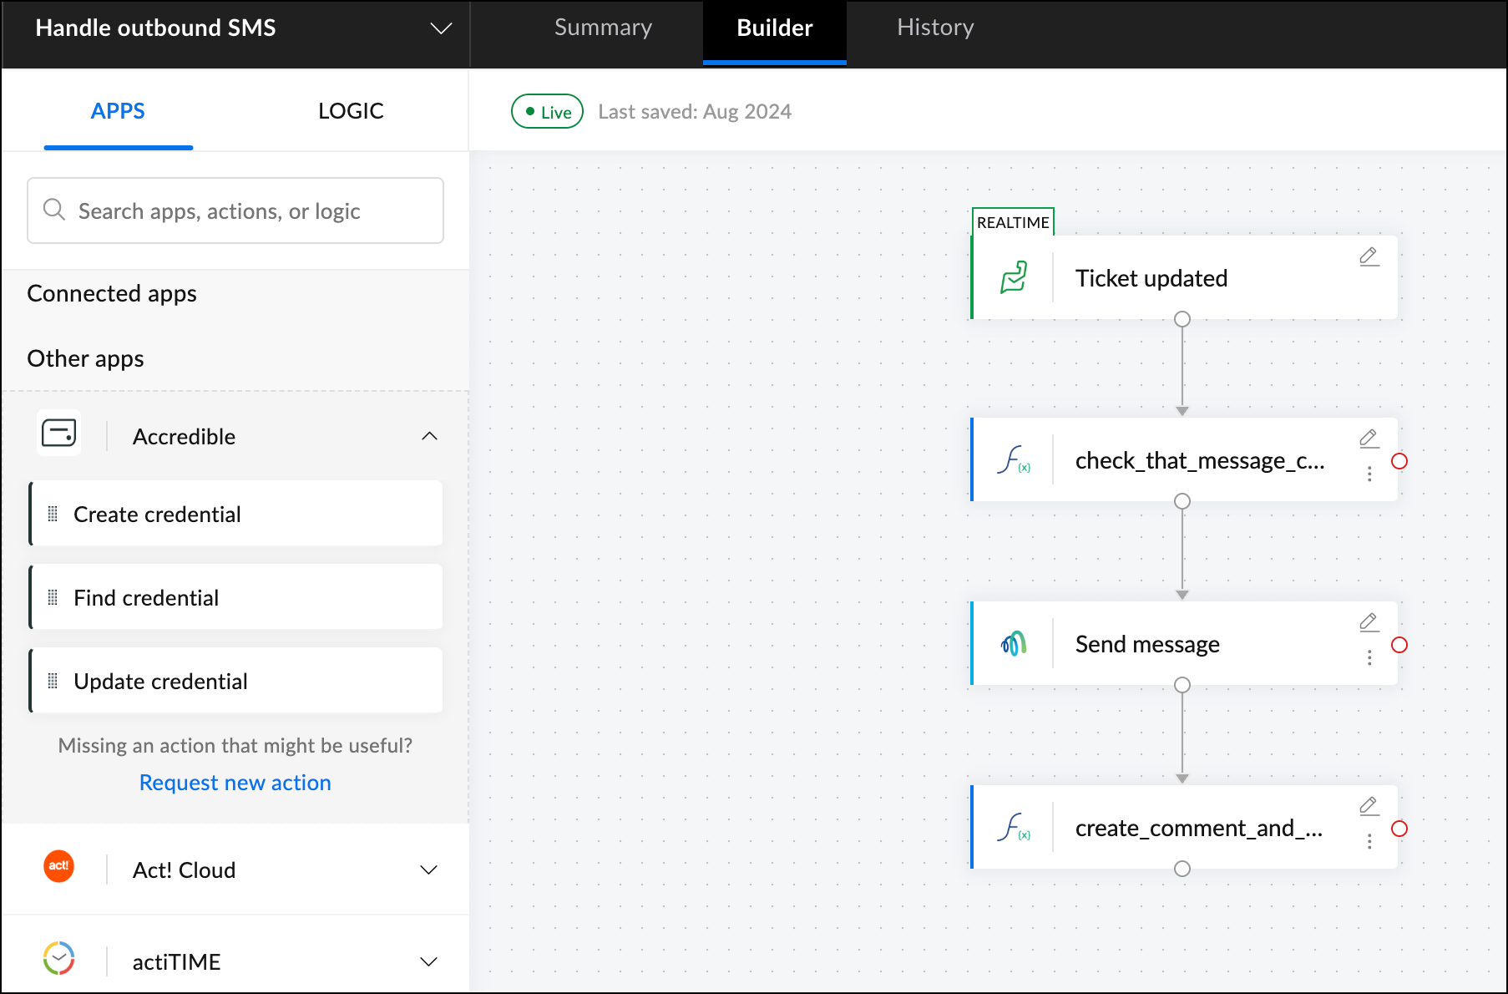Expand the Act! Cloud app section
The height and width of the screenshot is (994, 1508).
click(x=429, y=870)
